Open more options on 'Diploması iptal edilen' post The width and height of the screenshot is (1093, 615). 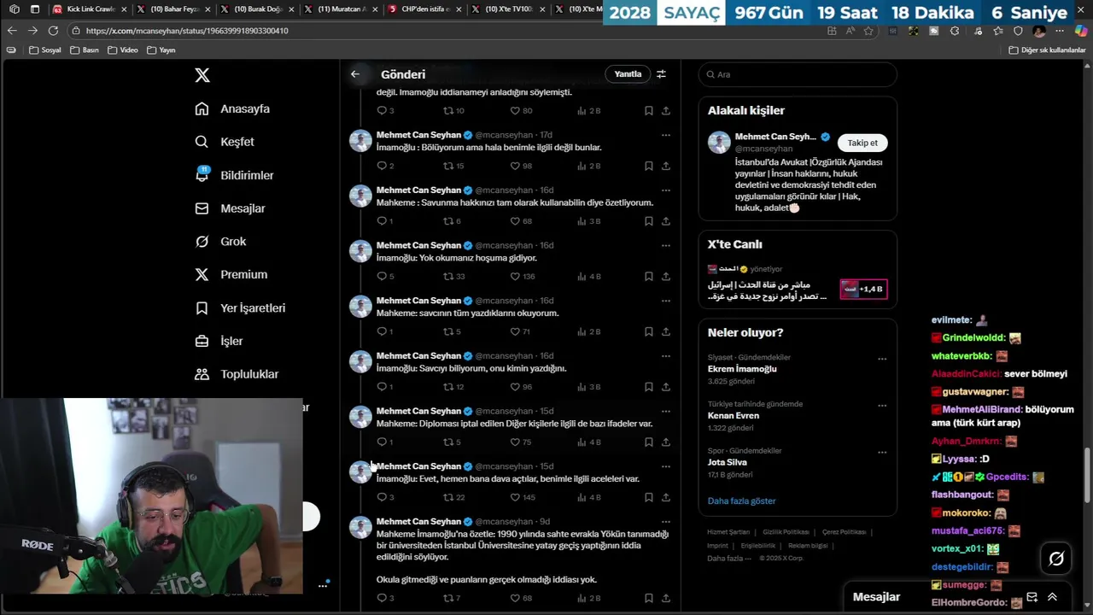666,411
